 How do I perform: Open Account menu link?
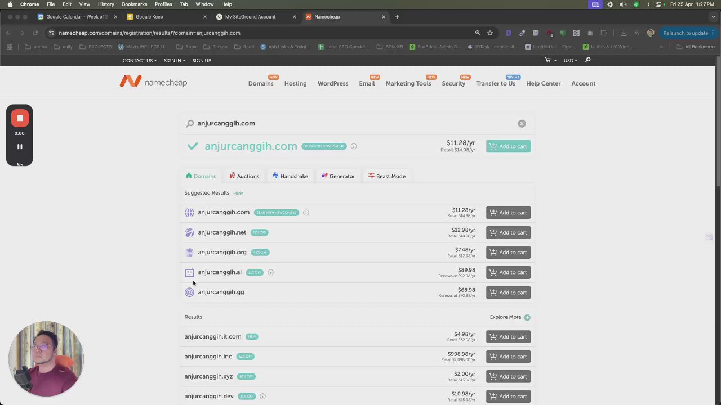pyautogui.click(x=584, y=83)
